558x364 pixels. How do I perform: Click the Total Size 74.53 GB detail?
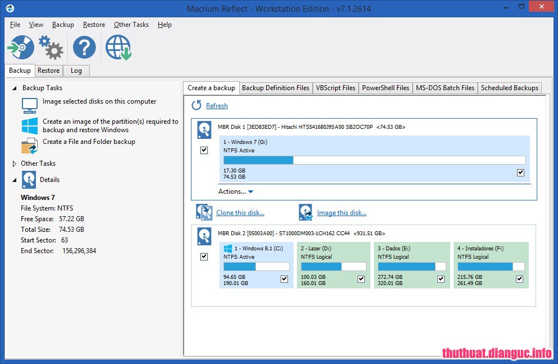(52, 230)
